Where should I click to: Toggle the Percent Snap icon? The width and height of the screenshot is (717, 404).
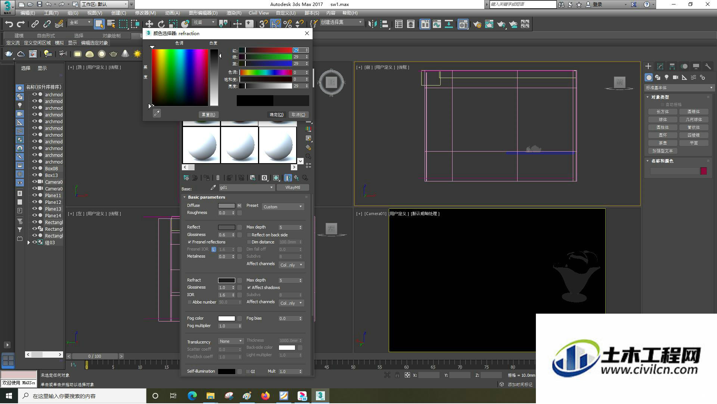(x=288, y=24)
